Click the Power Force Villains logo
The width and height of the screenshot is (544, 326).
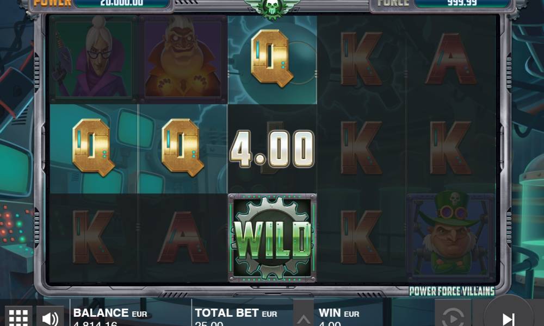[x=452, y=291]
